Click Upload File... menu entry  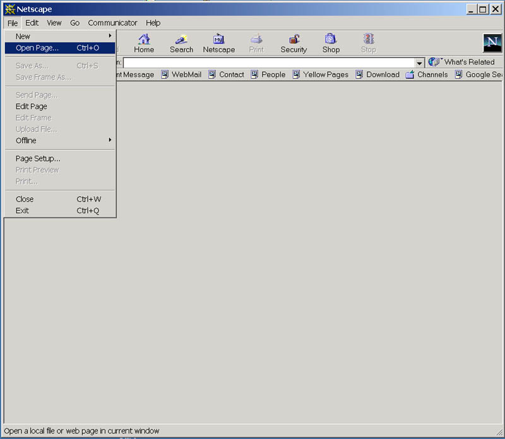click(60, 129)
